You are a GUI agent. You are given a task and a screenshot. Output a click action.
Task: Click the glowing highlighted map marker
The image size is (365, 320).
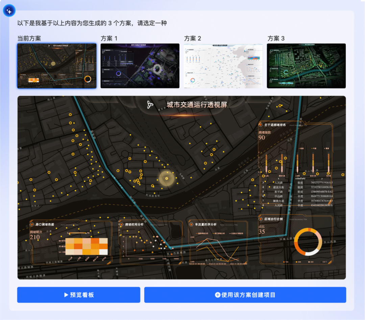tap(167, 178)
